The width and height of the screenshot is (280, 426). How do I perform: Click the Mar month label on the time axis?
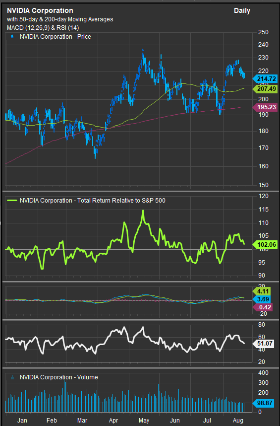coord(82,421)
